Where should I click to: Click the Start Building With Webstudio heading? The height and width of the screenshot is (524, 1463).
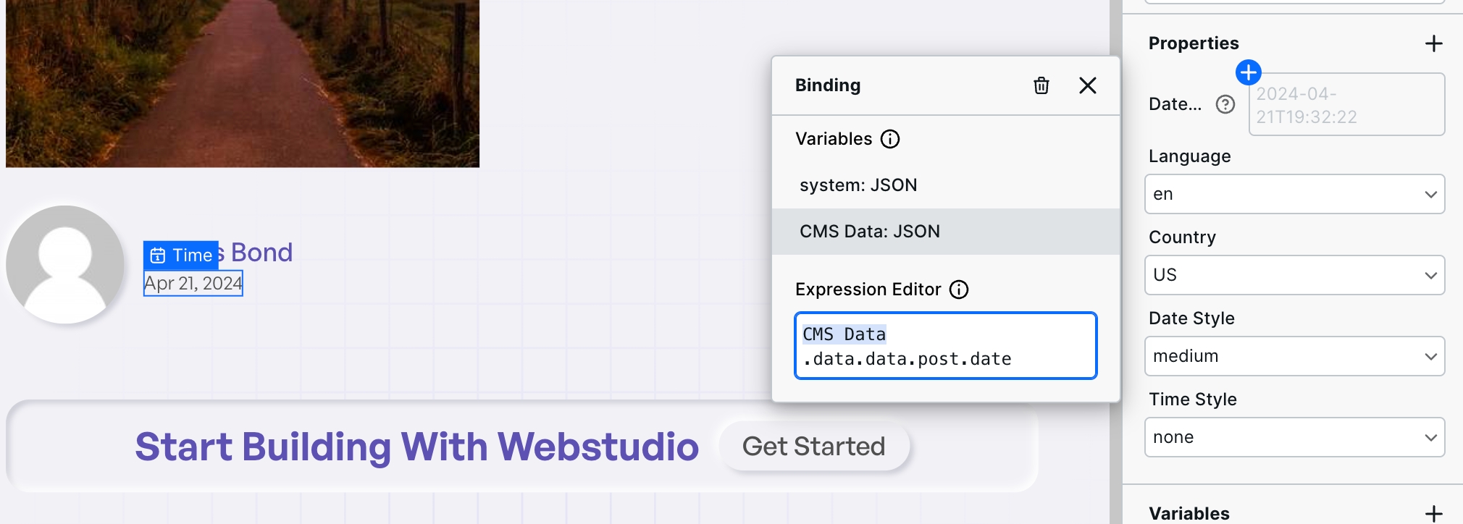(x=416, y=447)
